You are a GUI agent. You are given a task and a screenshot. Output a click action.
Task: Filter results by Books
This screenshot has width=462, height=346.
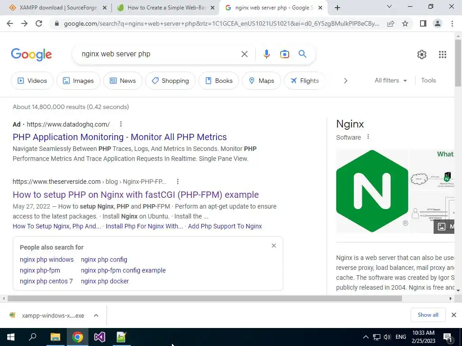[x=219, y=81]
